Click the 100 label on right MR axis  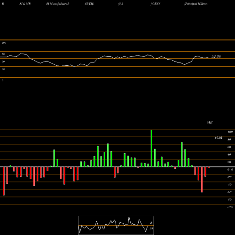(x=230, y=132)
